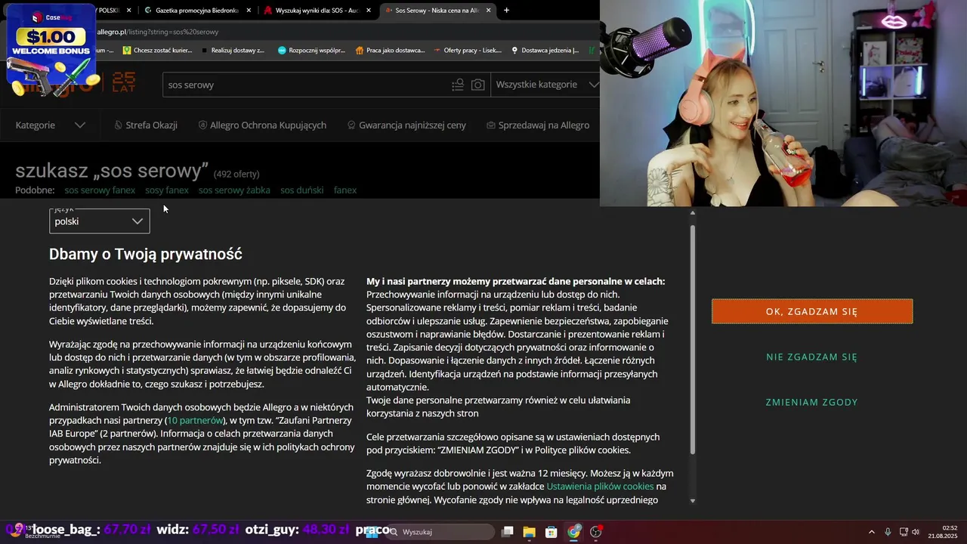Click the Sprzedawaj na Allegro briefcase icon
Screen dimensions: 967x544
[491, 125]
